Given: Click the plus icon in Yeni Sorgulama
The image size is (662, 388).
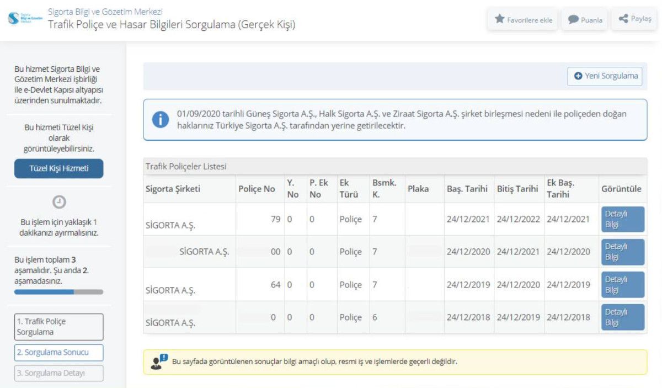Looking at the screenshot, I should 578,76.
